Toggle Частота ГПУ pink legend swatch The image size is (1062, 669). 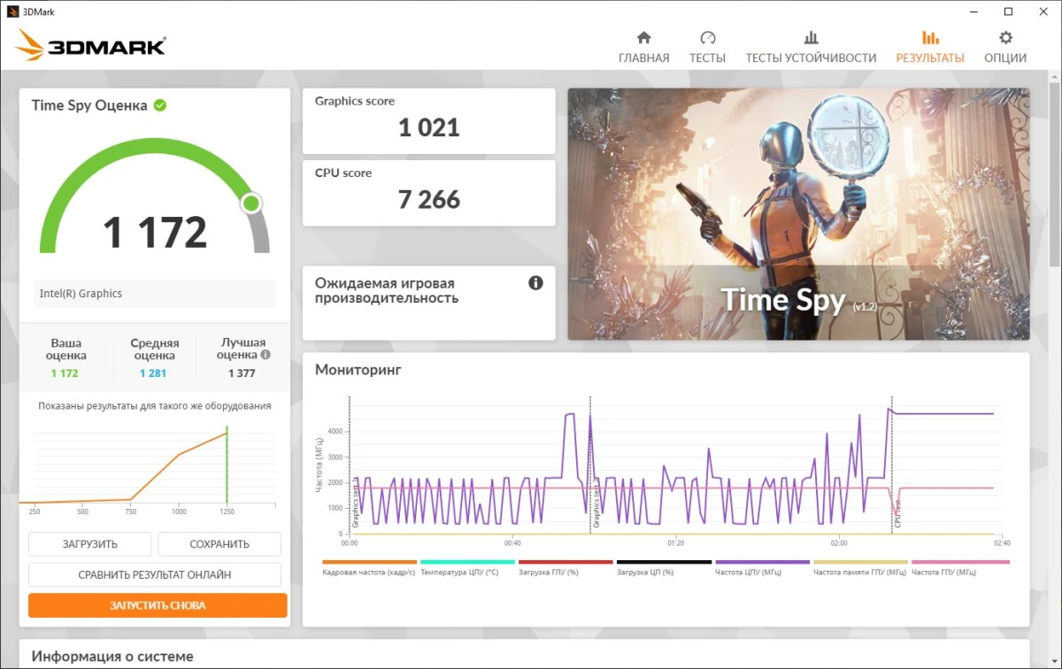click(x=960, y=562)
